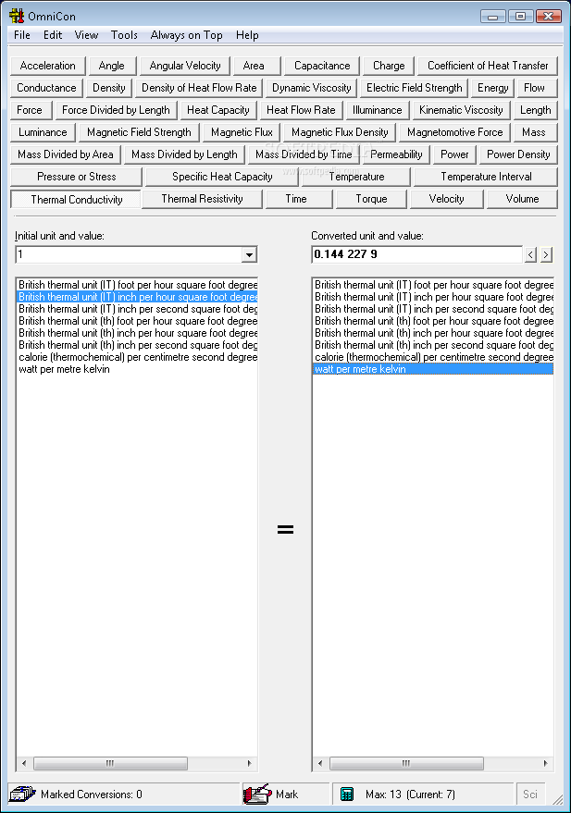571x813 pixels.
Task: Open the Edit menu
Action: (x=53, y=35)
